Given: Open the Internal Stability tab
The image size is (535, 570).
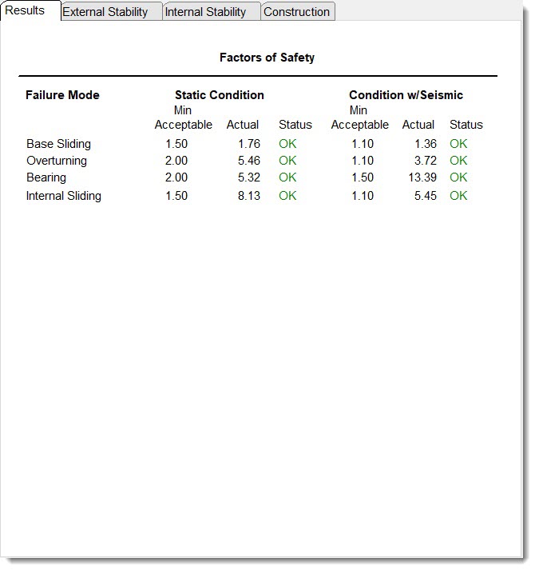Looking at the screenshot, I should tap(206, 12).
